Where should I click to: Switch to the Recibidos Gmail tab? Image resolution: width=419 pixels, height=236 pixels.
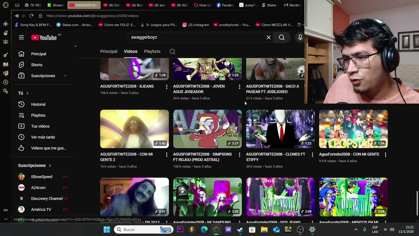coord(292,5)
